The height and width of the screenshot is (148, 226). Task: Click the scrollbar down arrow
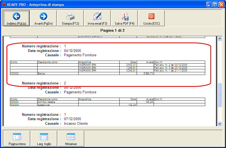(220, 124)
